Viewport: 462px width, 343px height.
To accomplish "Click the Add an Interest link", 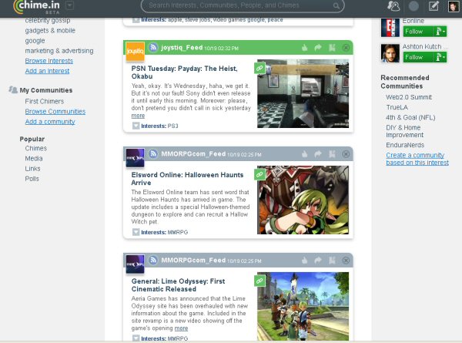I will point(47,71).
